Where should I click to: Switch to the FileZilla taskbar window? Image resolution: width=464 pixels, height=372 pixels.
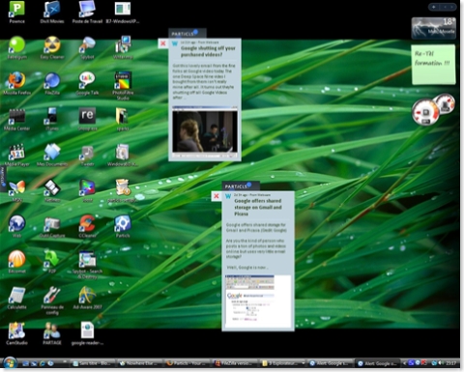(x=235, y=363)
